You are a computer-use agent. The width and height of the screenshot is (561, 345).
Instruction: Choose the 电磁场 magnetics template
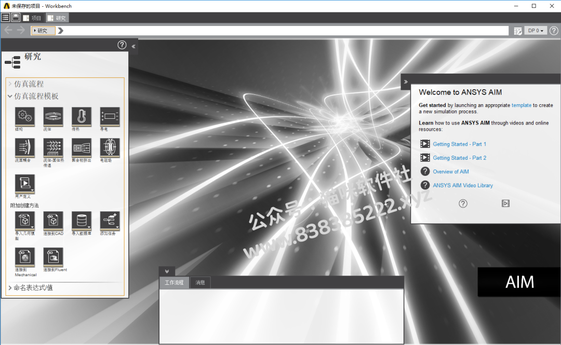click(110, 148)
